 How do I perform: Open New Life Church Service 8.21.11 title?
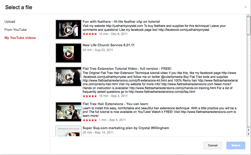[108, 45]
